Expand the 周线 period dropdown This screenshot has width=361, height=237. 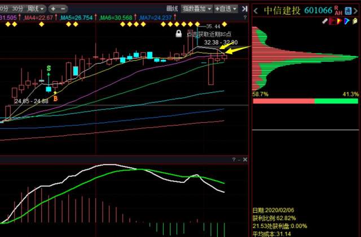coord(36,9)
